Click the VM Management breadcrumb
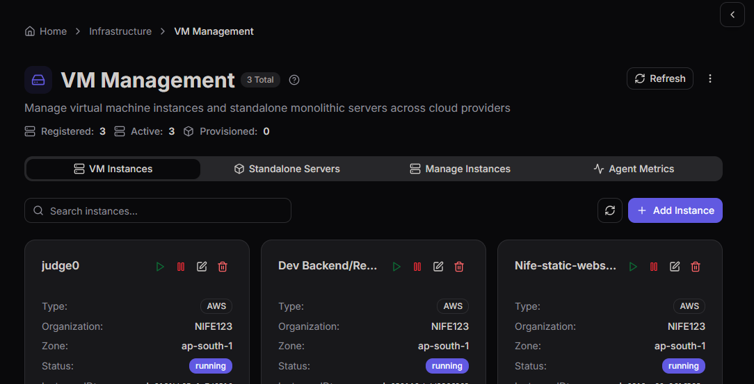This screenshot has width=754, height=384. click(x=214, y=31)
